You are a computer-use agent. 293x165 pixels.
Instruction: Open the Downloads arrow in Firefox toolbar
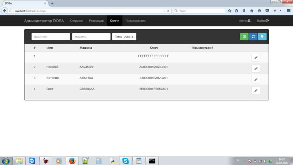click(x=244, y=11)
